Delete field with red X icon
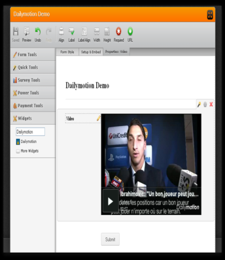 pos(211,104)
